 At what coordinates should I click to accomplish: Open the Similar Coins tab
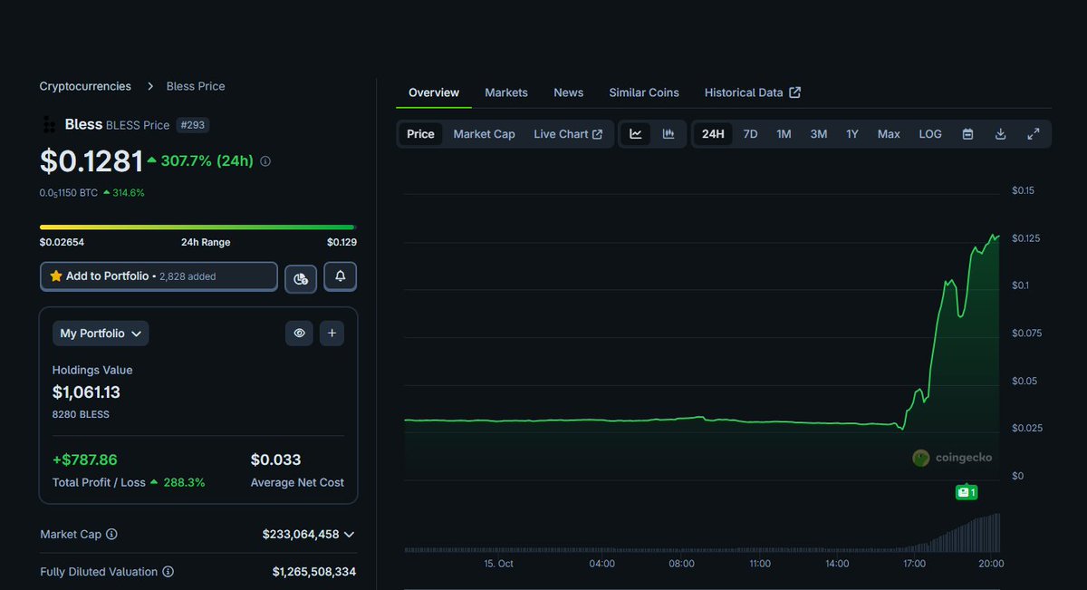tap(644, 92)
